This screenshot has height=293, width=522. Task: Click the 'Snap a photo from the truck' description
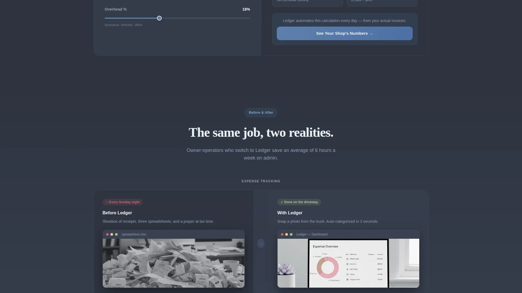click(x=328, y=221)
